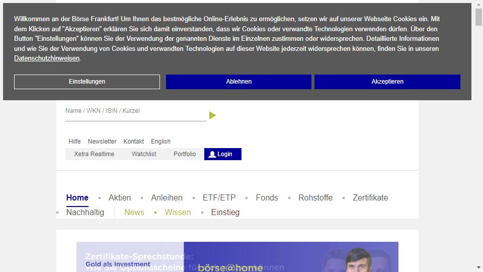Click the vertical scrollbar thumb
483x272 pixels.
(478, 17)
